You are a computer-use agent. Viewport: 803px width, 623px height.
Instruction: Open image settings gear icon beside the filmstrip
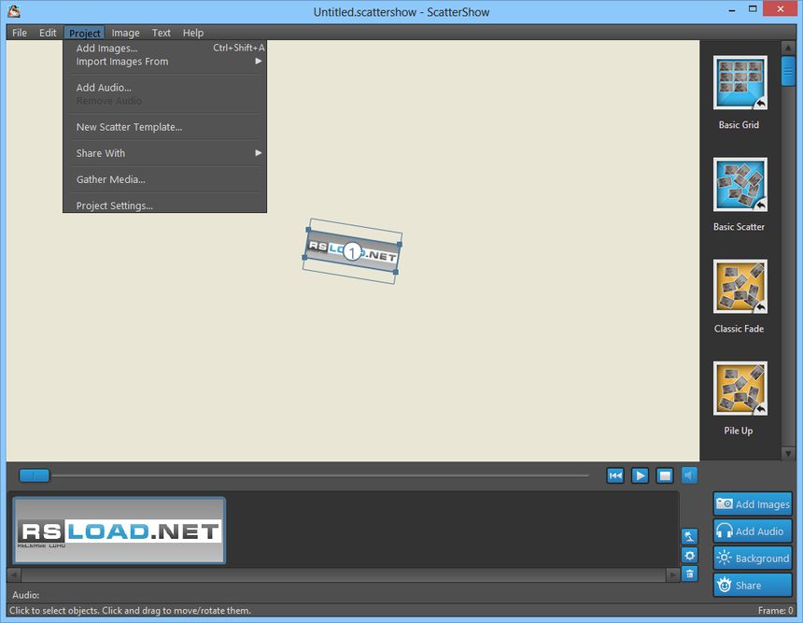click(689, 556)
